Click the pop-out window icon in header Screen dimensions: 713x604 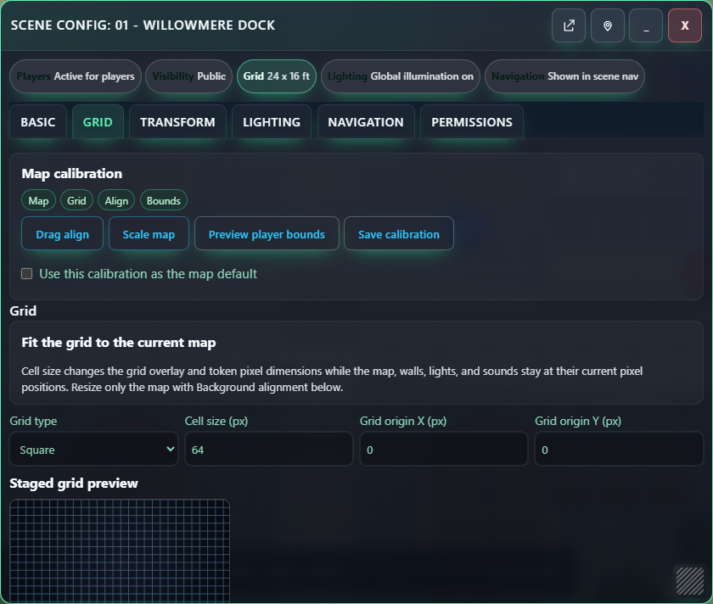point(569,25)
